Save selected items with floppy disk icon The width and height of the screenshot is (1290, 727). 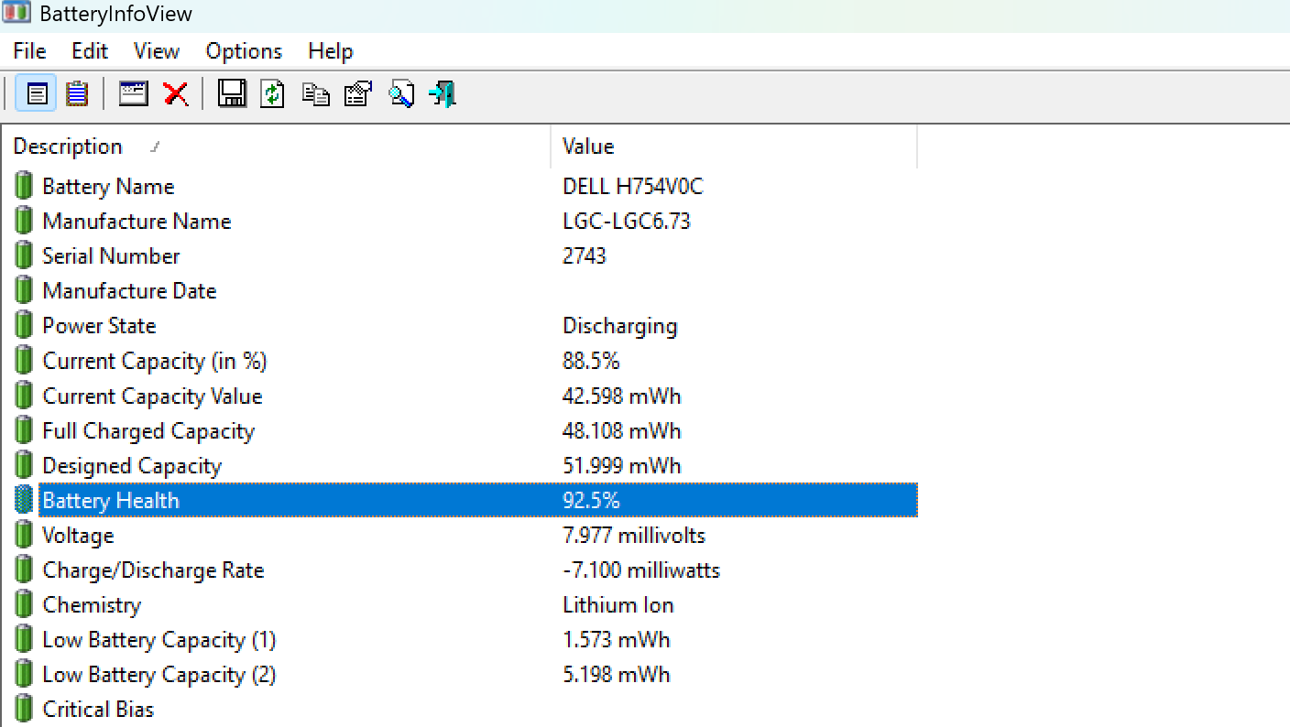[232, 93]
